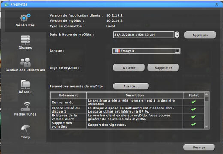Select the Espace utilisé du disque 1 cell
The width and height of the screenshot is (223, 154).
tap(68, 110)
